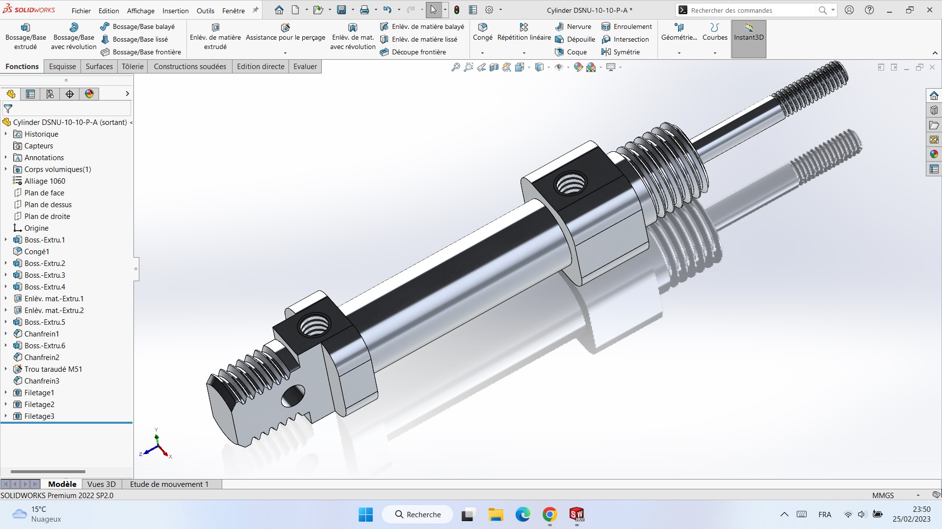Choose Bossage/Base balayé command
Viewport: 942px width, 529px height.
click(x=137, y=26)
